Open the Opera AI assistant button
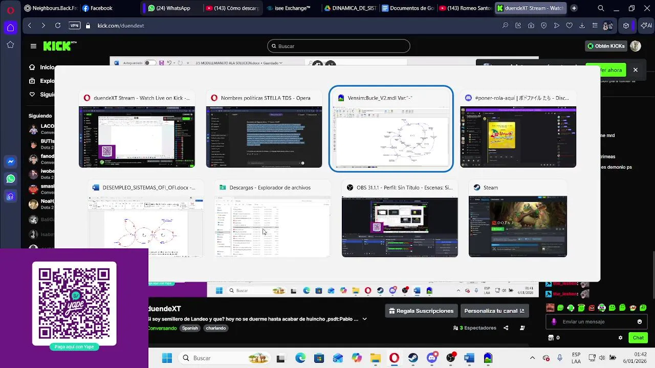 [646, 26]
